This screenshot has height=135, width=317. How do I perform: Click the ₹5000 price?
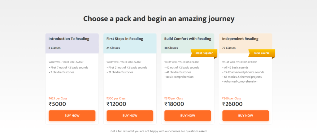click(x=57, y=104)
